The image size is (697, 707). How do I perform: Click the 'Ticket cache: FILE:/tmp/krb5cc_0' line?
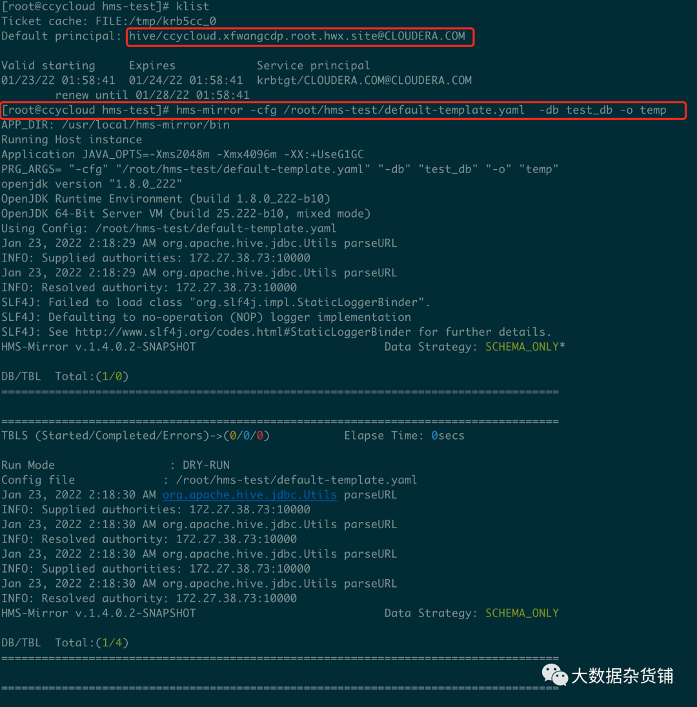coord(108,21)
